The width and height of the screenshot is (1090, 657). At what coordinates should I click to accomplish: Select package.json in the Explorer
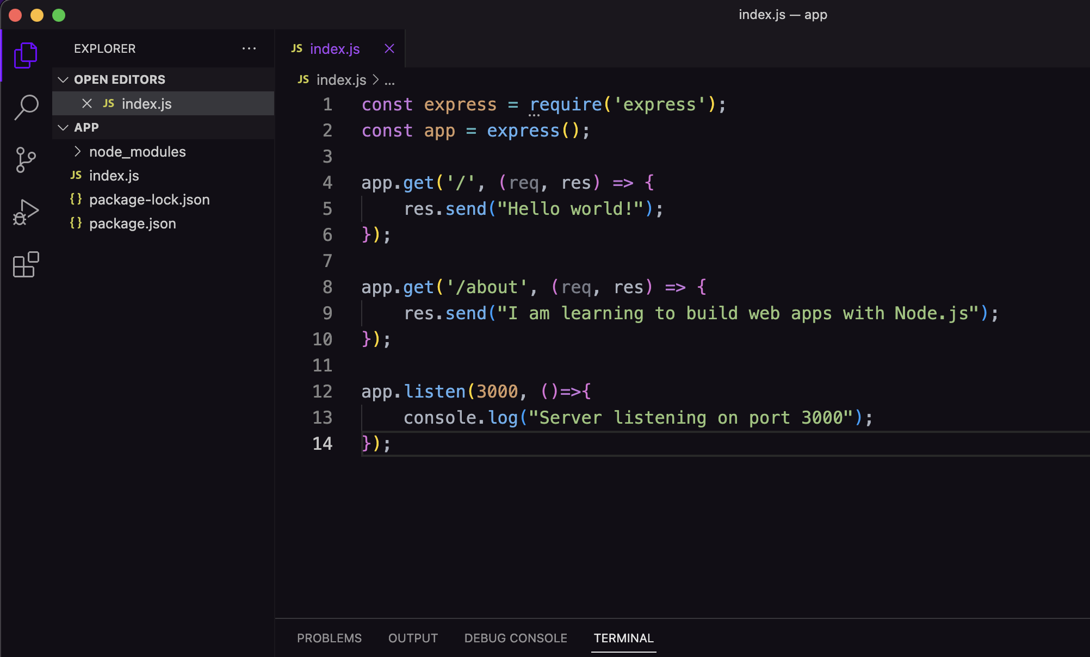tap(132, 223)
